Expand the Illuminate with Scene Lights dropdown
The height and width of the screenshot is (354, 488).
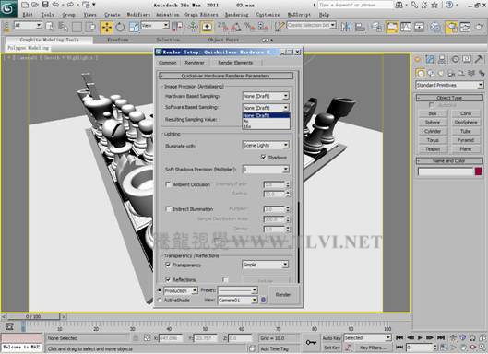tap(266, 145)
